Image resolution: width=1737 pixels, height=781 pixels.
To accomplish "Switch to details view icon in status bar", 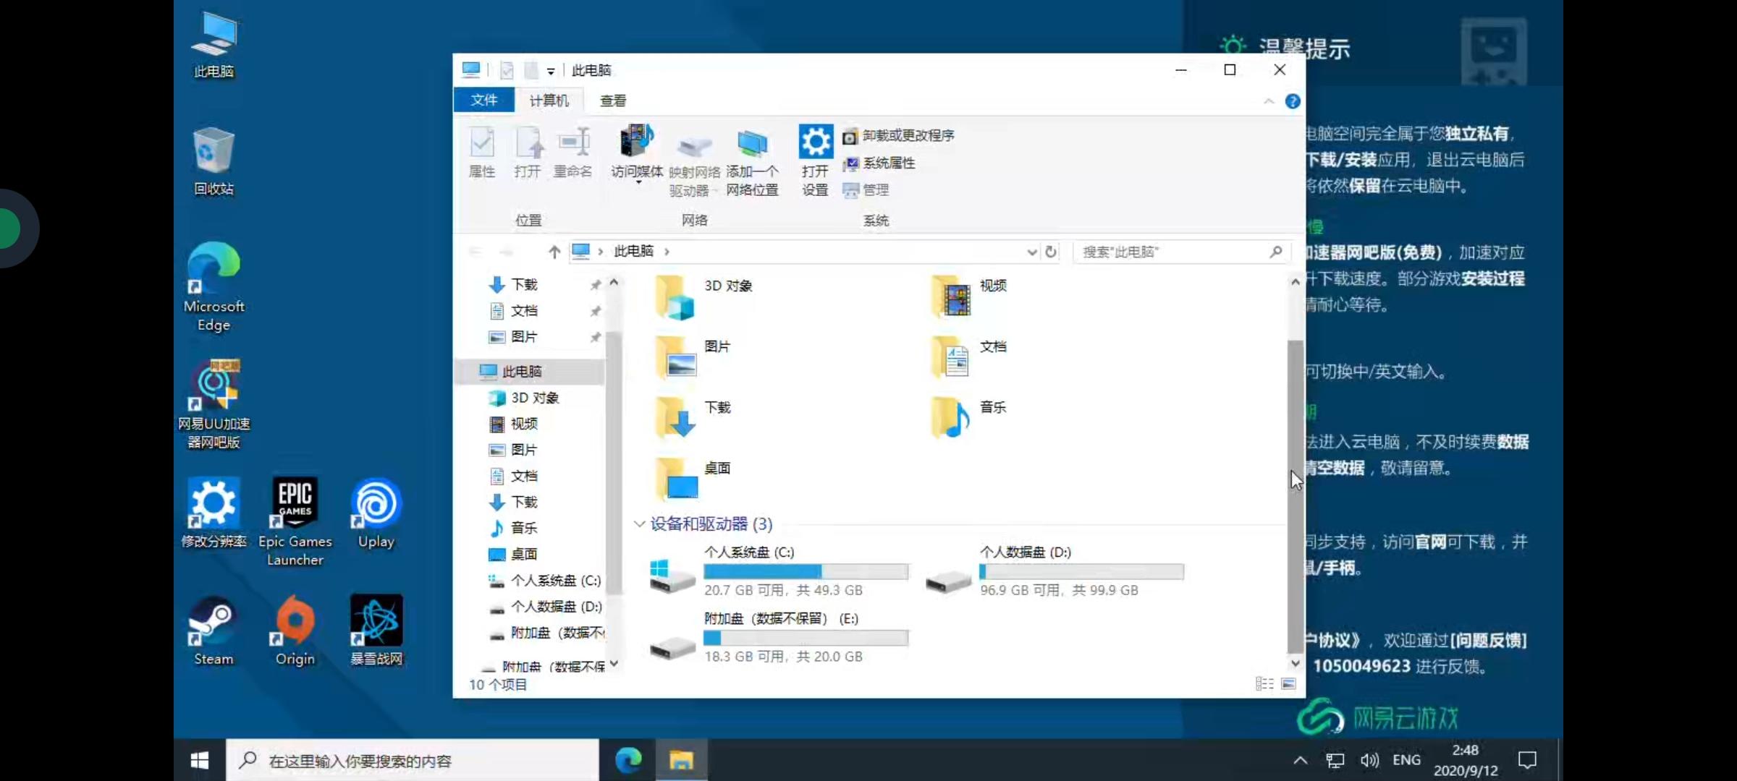I will point(1264,683).
